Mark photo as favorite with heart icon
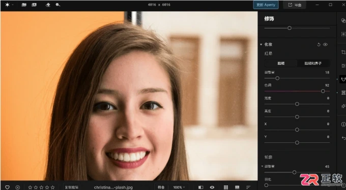This screenshot has height=190, width=346. pos(7,187)
